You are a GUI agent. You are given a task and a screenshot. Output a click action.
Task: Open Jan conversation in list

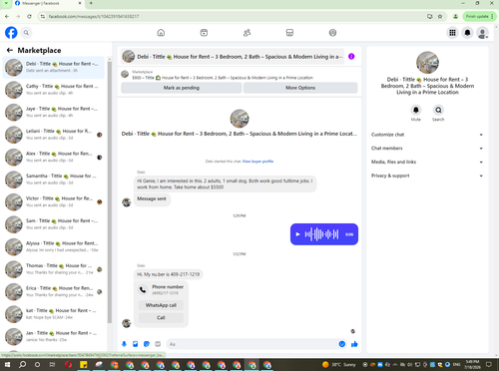(54, 336)
